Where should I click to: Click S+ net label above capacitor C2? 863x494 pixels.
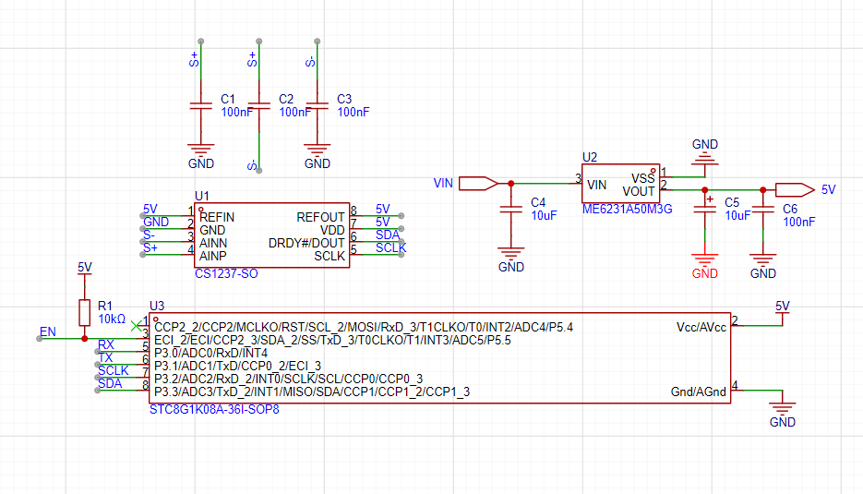coord(252,59)
